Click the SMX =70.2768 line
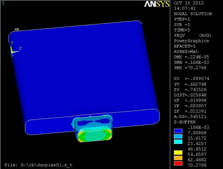 pyautogui.click(x=190, y=68)
